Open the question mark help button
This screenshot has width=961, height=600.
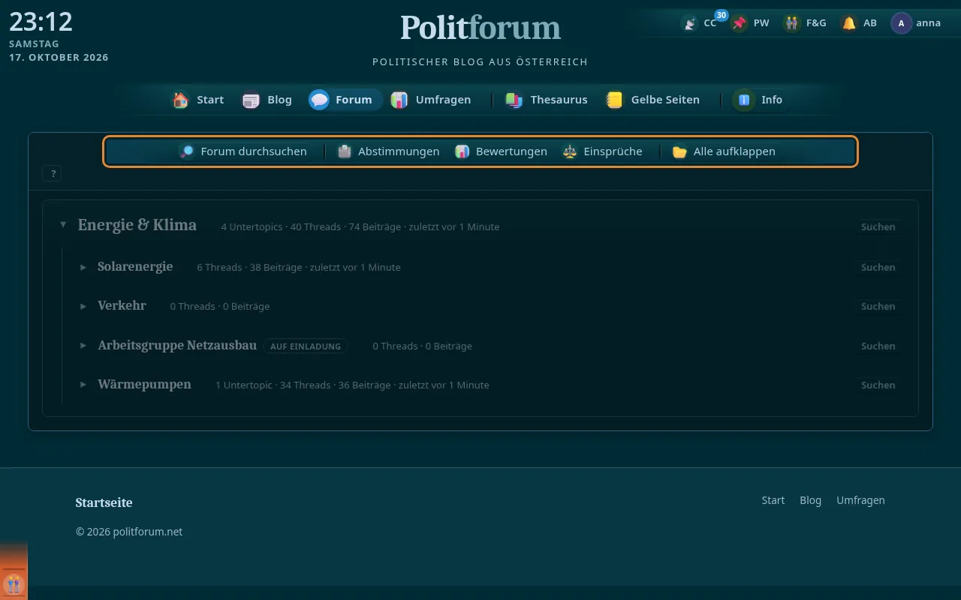53,174
